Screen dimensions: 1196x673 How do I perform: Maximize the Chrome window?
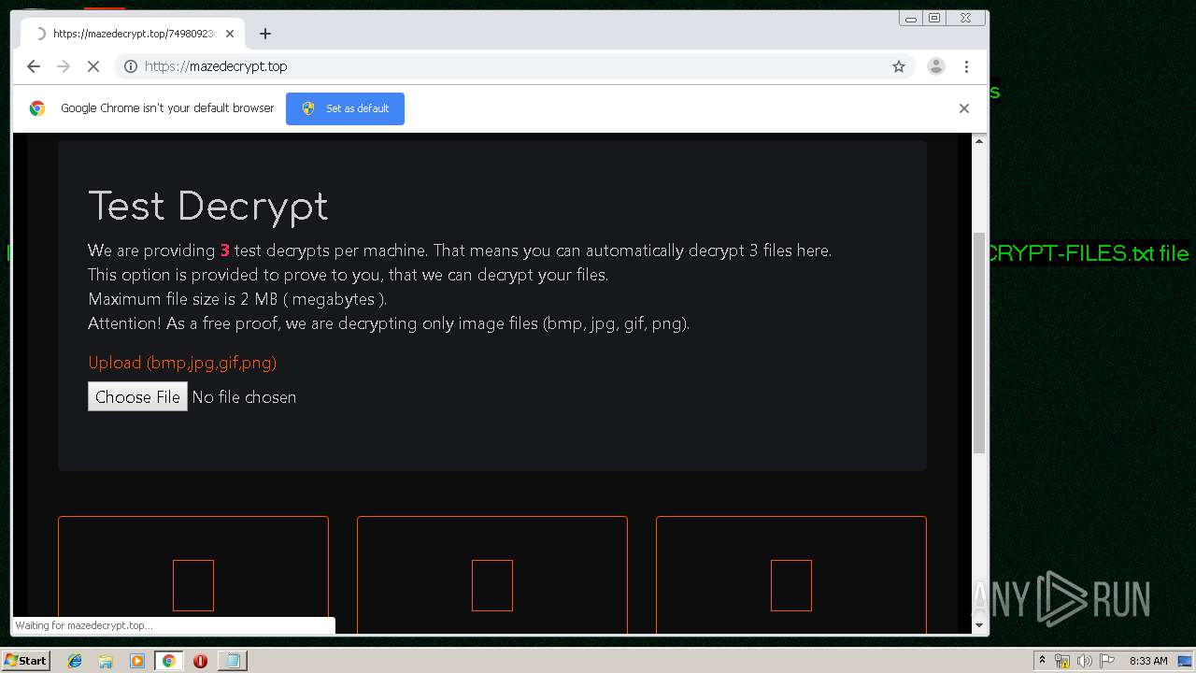tap(933, 18)
